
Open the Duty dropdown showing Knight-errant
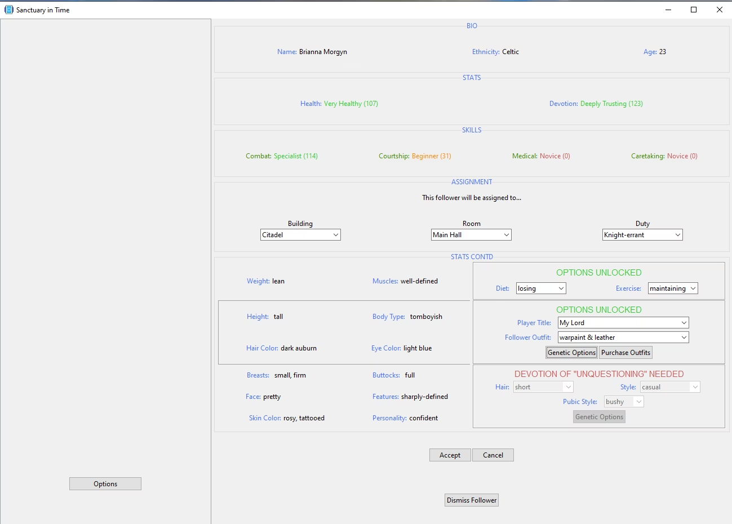642,235
